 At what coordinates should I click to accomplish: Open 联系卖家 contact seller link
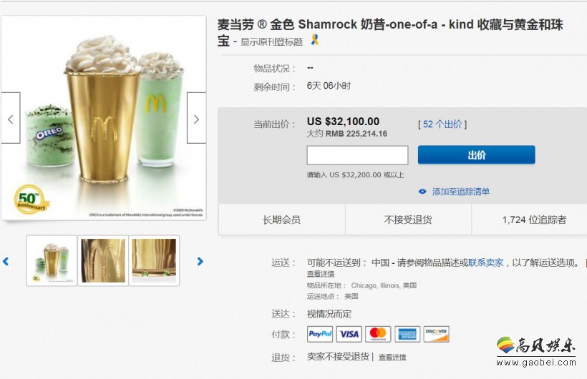(x=486, y=262)
